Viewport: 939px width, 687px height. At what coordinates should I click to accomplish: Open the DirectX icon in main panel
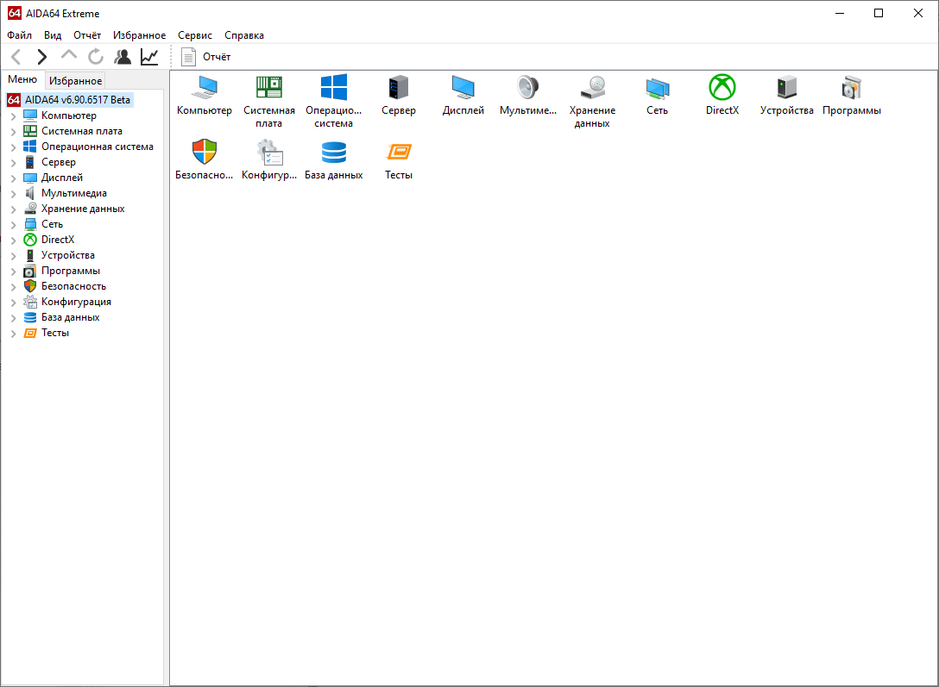(722, 88)
